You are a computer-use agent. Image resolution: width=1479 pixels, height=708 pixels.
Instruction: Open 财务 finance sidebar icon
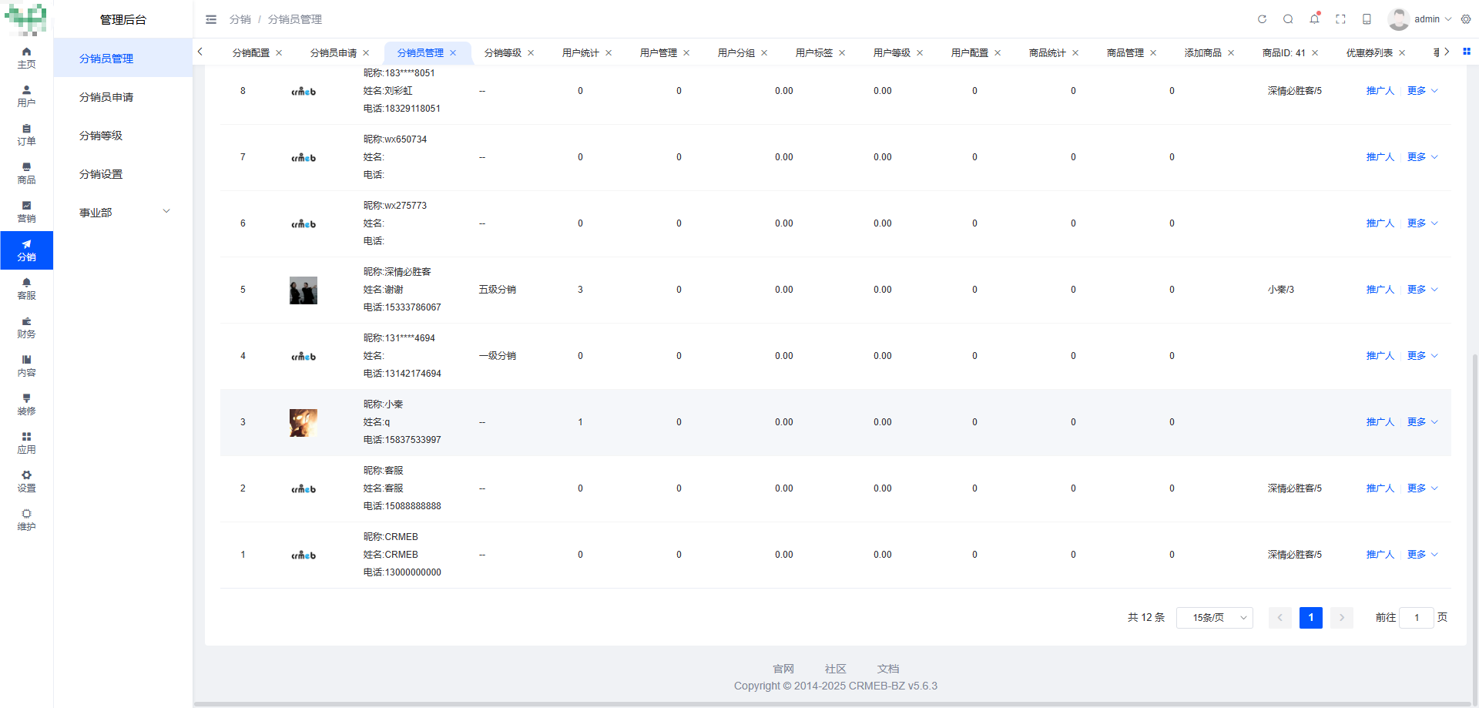pyautogui.click(x=26, y=327)
